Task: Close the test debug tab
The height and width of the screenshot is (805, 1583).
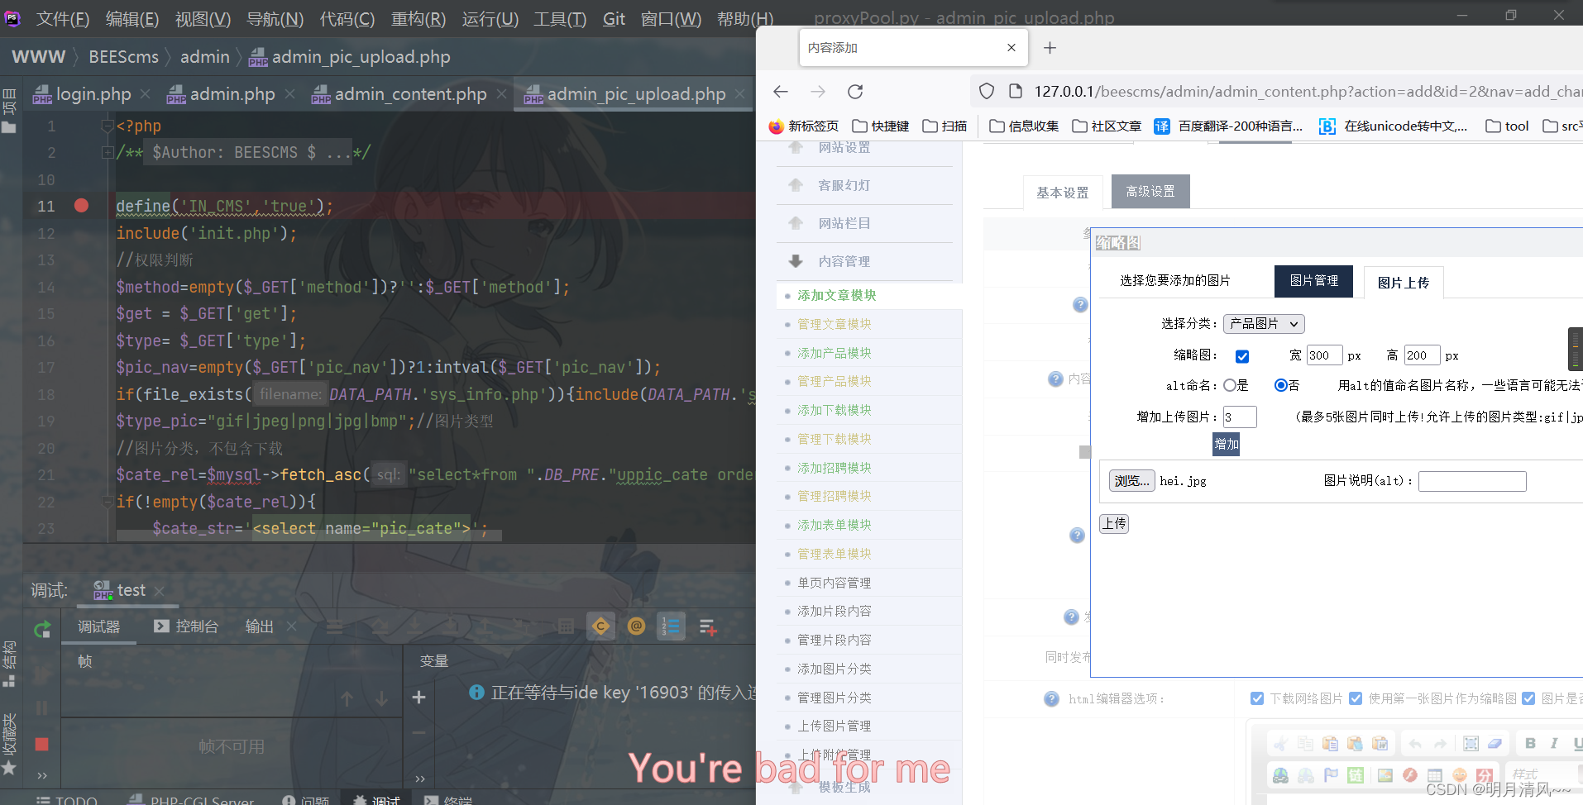Action: (160, 591)
